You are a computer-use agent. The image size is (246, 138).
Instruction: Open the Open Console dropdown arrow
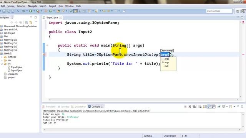[234, 107]
